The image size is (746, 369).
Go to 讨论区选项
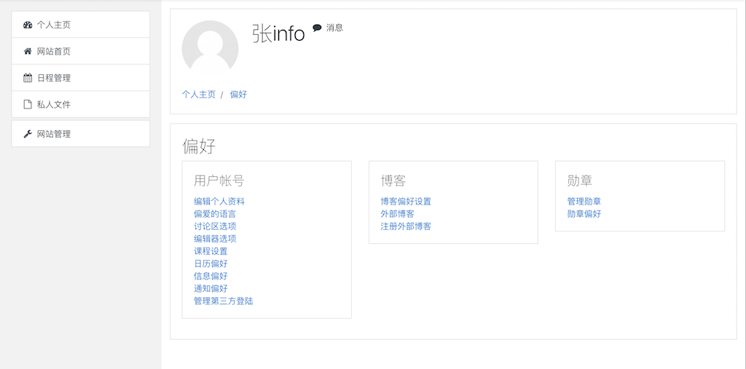[x=215, y=226]
